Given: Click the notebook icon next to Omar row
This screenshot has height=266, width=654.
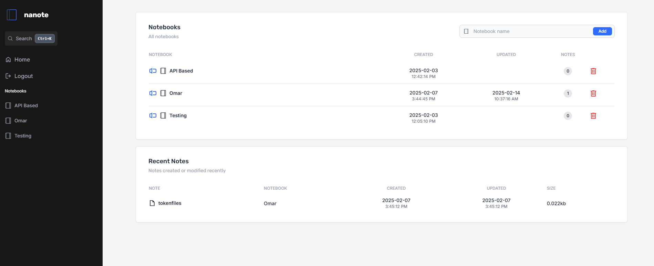Looking at the screenshot, I should 163,93.
